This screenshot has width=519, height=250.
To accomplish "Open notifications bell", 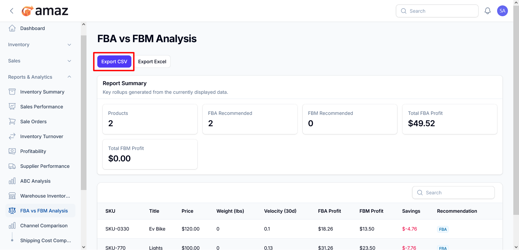I will [487, 11].
